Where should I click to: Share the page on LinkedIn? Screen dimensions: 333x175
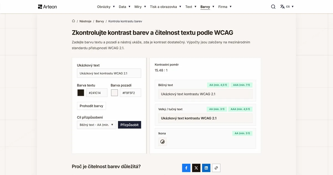[206, 168]
